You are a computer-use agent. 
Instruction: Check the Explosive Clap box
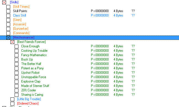17,82
